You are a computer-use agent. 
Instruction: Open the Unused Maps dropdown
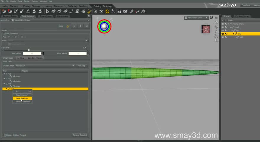[45, 66]
